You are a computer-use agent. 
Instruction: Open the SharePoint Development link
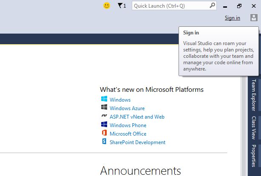point(137,142)
